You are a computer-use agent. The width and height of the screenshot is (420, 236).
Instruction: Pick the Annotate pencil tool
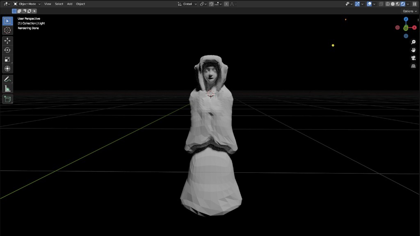click(7, 79)
